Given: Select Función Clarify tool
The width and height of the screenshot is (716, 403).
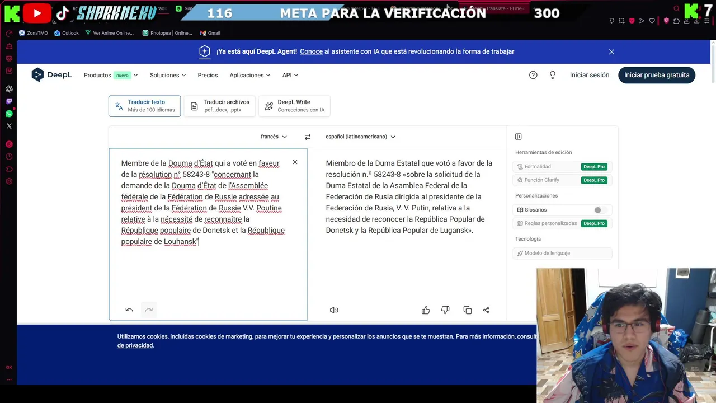Looking at the screenshot, I should tap(562, 180).
